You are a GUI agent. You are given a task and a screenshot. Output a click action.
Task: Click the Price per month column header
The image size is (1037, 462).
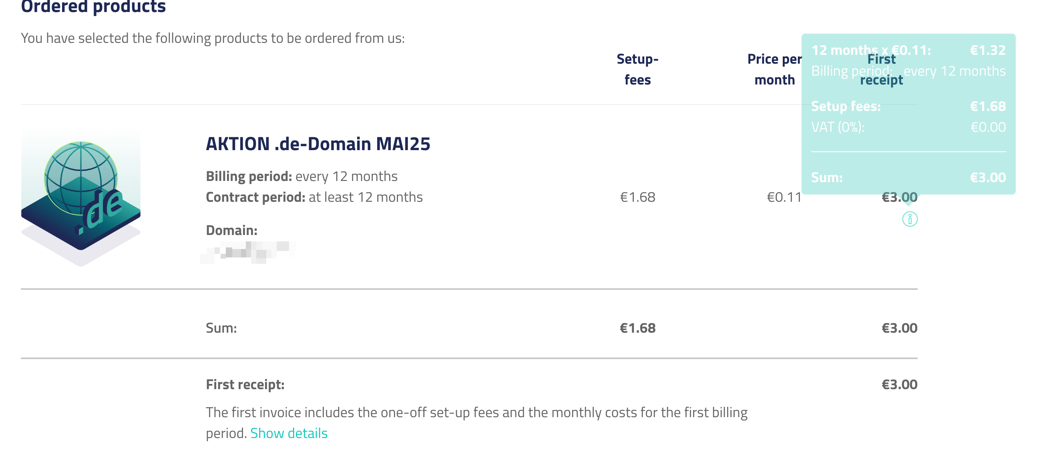(774, 69)
